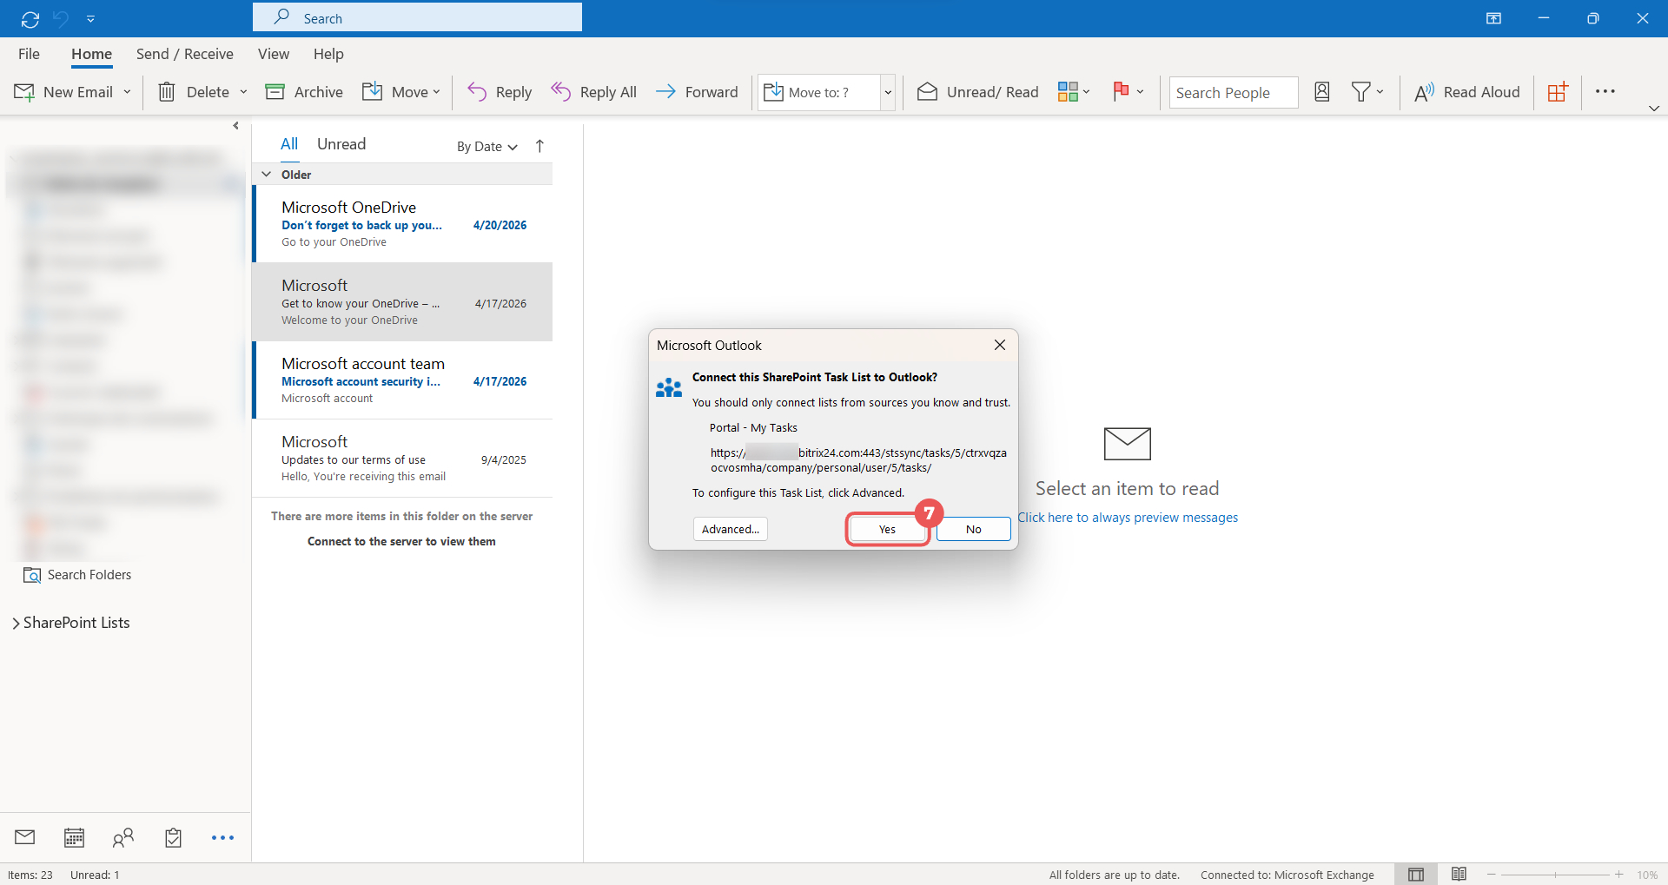Click the Forward button
The height and width of the screenshot is (885, 1668).
pyautogui.click(x=697, y=92)
